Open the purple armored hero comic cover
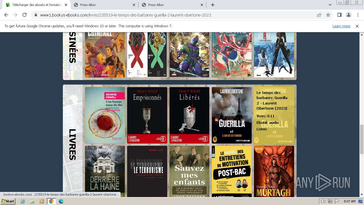364x205 pixels. (x=189, y=55)
